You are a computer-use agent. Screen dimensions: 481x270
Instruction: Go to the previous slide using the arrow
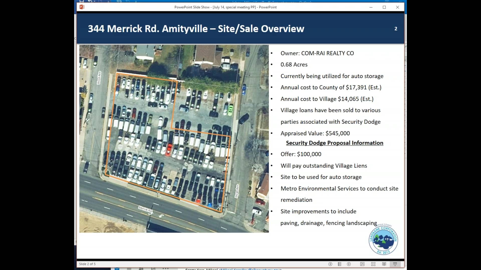tap(330, 264)
